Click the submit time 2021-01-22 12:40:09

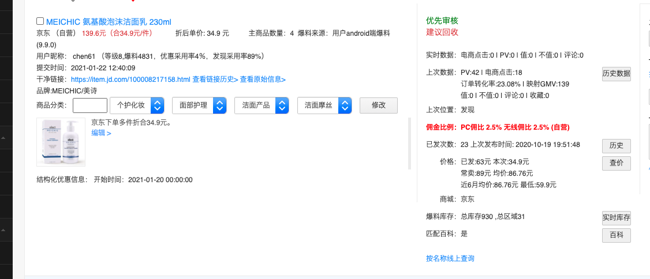coord(103,68)
